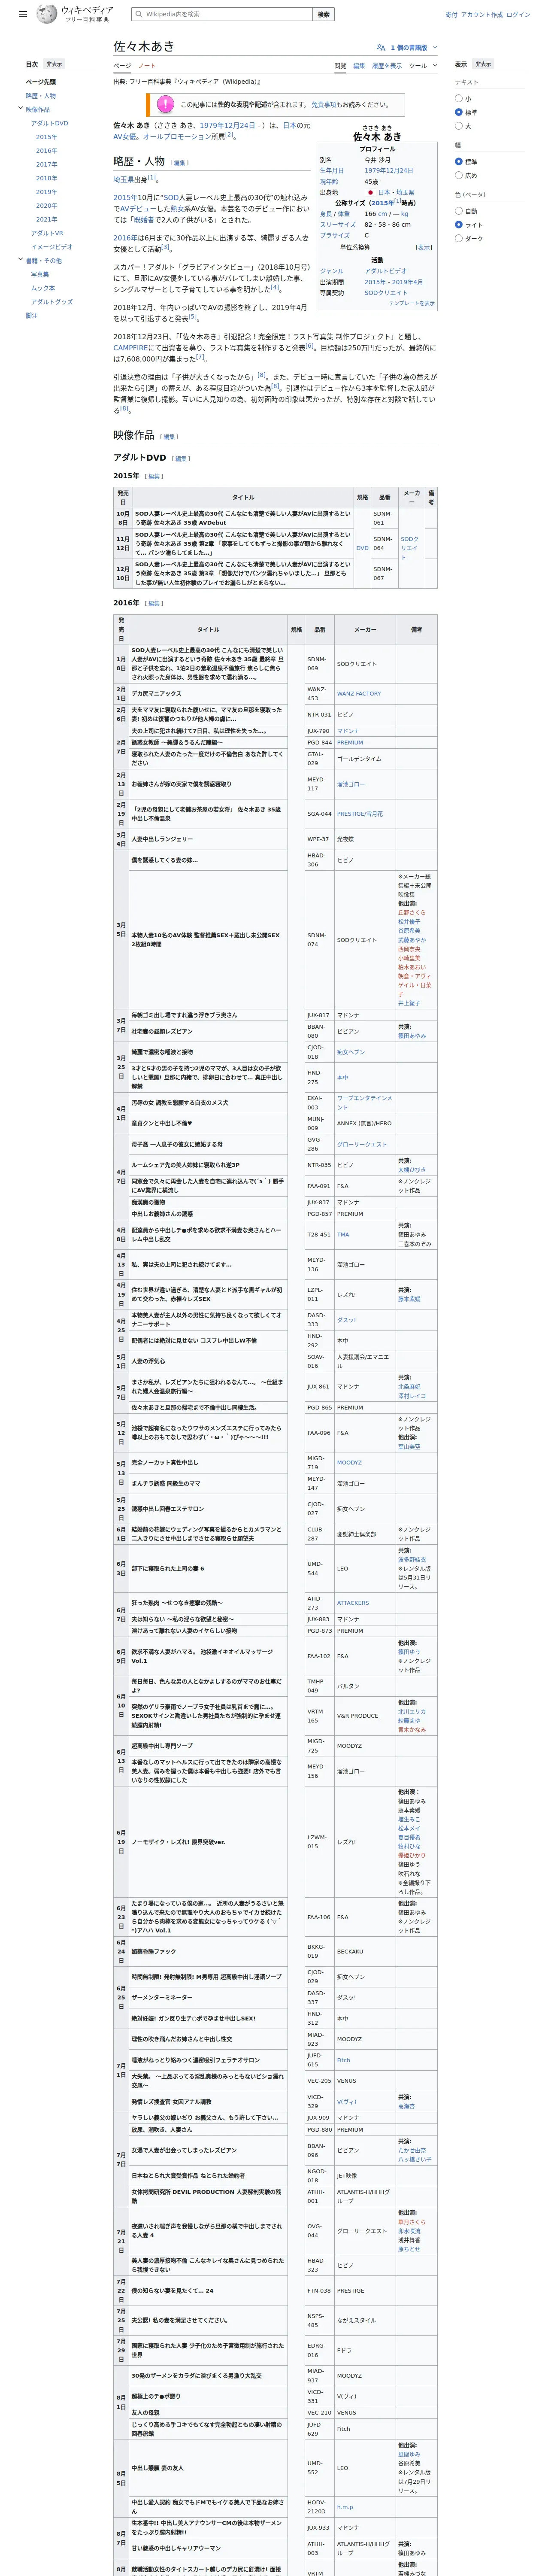The width and height of the screenshot is (551, 2576).
Task: Go to 写真集 in table of contents
Action: tap(40, 274)
